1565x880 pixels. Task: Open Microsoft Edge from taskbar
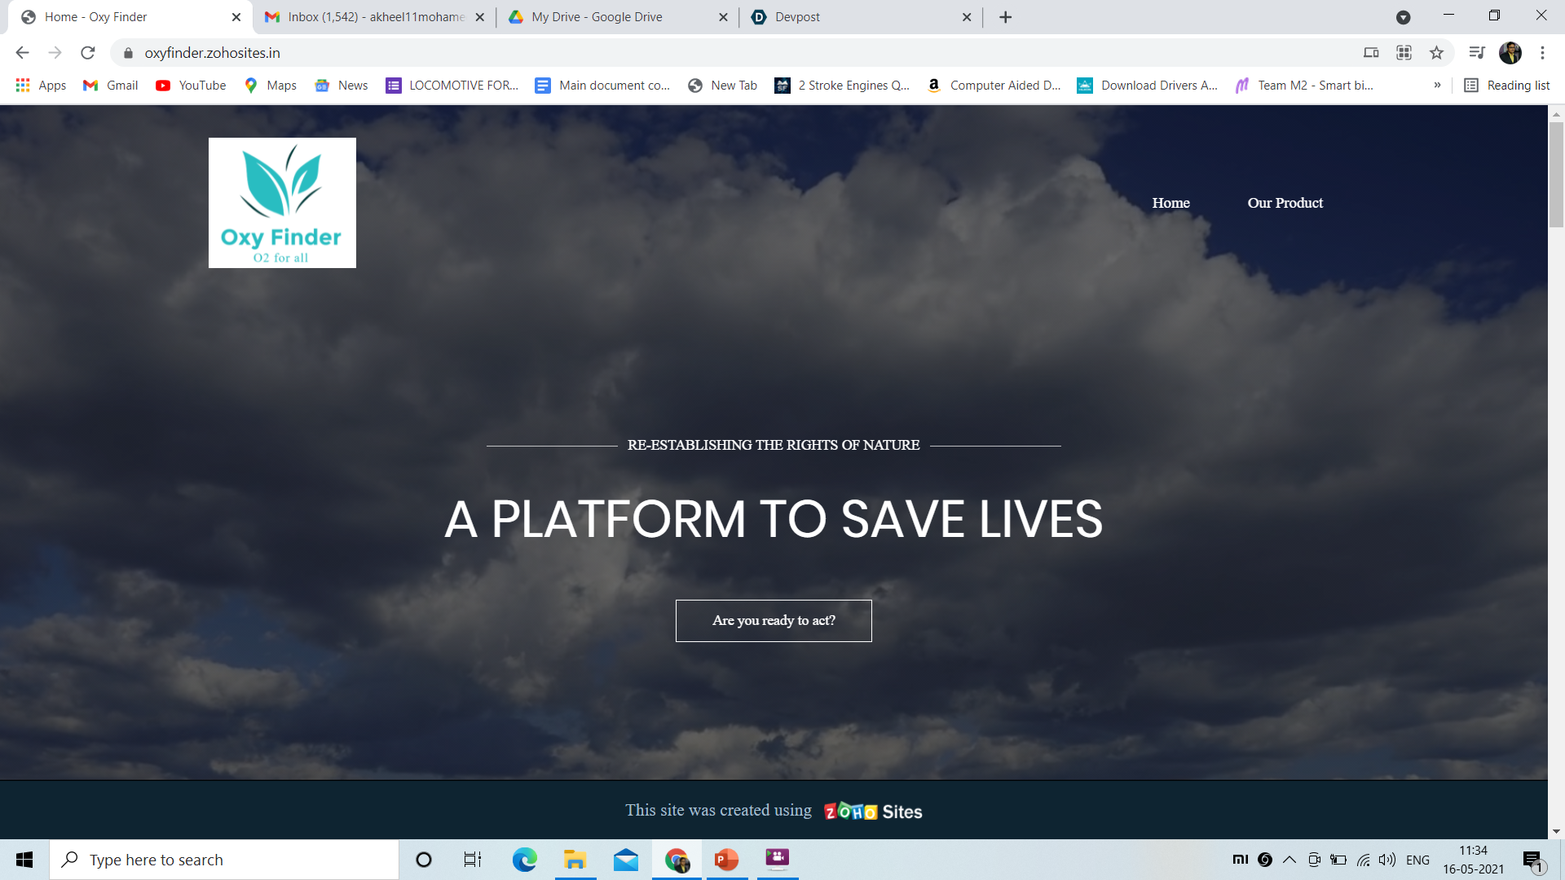click(524, 860)
